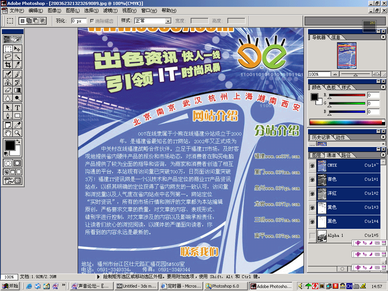Image resolution: width=388 pixels, height=291 pixels.
Task: Show the Alpha 1 channel visibility box
Action: 312,236
